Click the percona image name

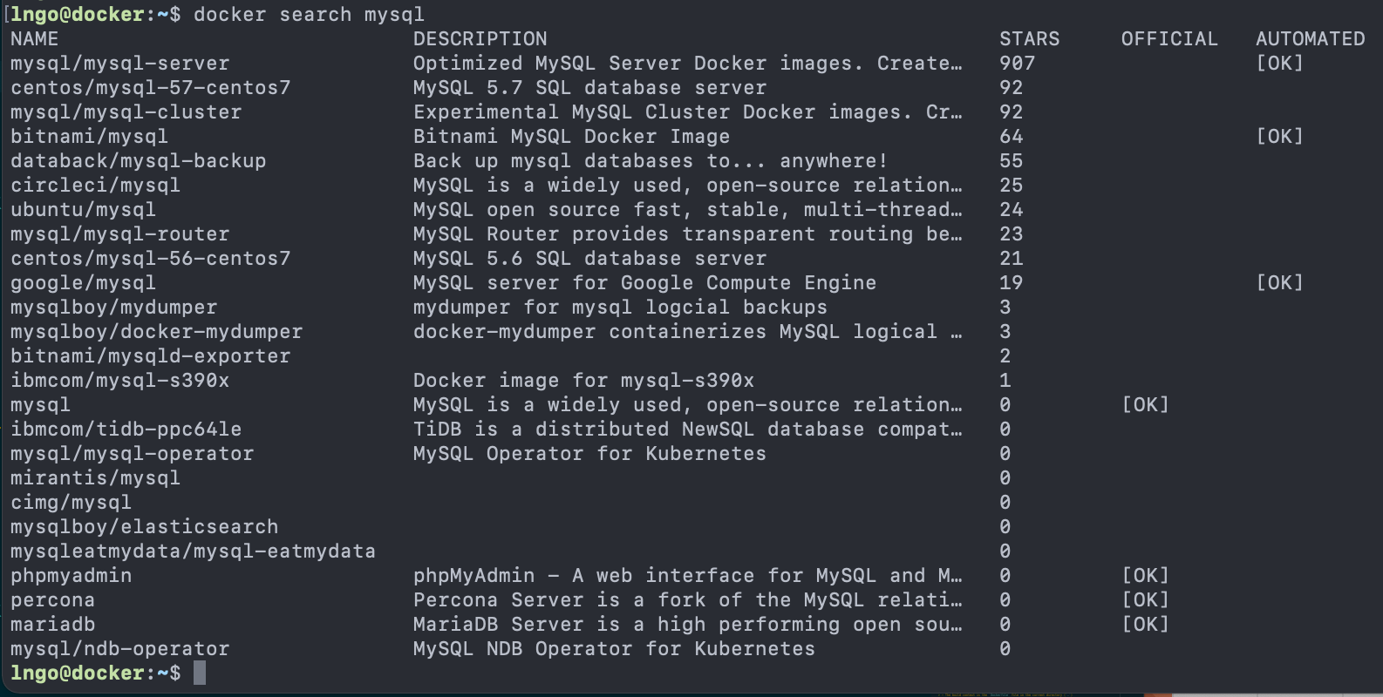52,600
